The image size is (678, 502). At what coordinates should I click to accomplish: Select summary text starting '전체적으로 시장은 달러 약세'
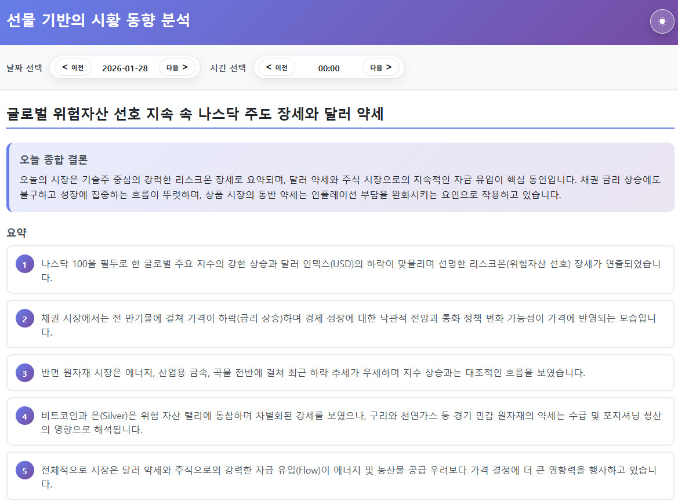(349, 477)
